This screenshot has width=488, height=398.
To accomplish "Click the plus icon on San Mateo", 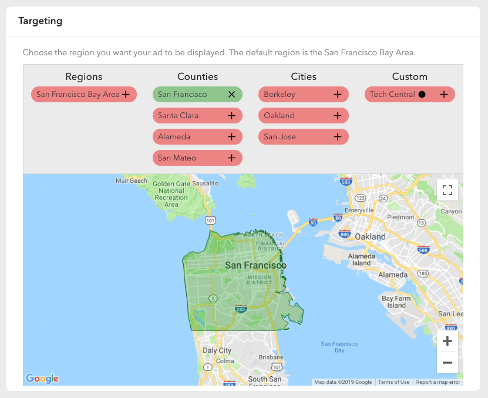I will pos(231,158).
